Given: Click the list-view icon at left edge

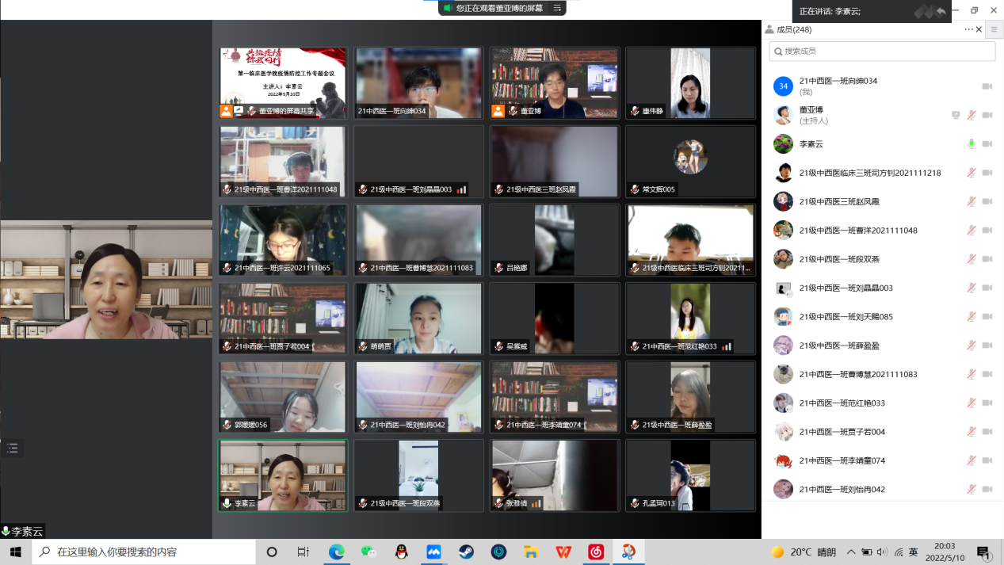Looking at the screenshot, I should pyautogui.click(x=12, y=448).
